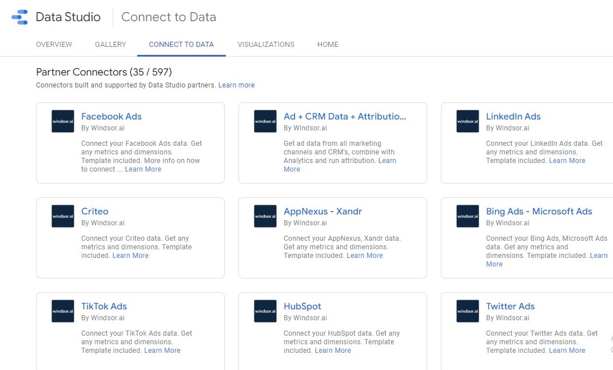Click Learn More in TikTok Ads description
Image resolution: width=613 pixels, height=370 pixels.
coord(162,351)
